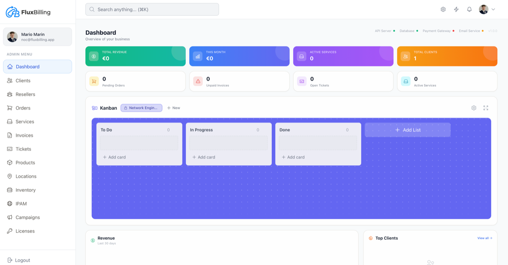
Task: Click the Search anything input field
Action: pos(152,9)
